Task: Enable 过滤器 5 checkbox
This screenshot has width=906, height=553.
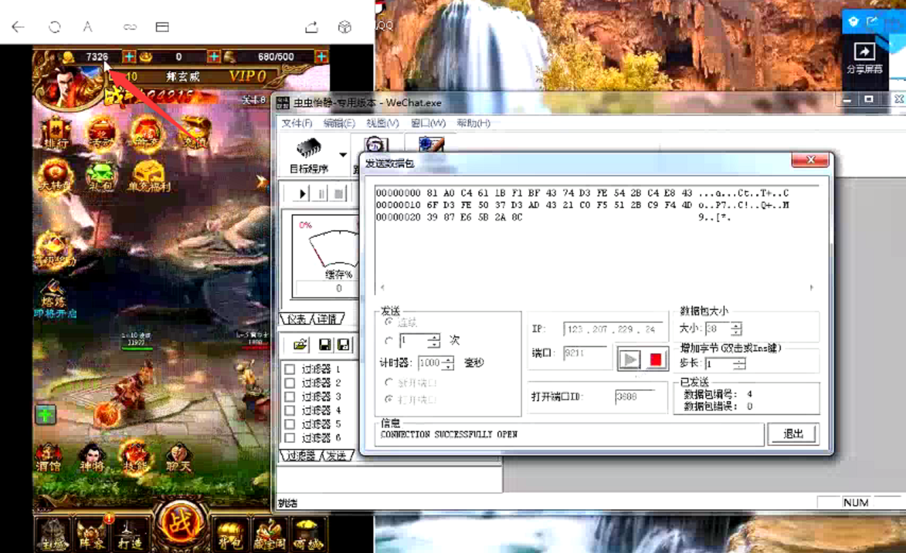Action: [x=290, y=424]
